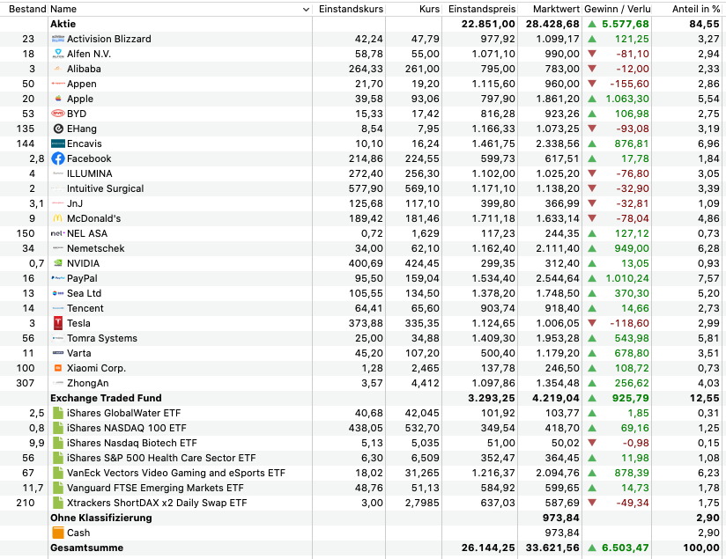Open the Name column sort dropdown arrow

click(x=306, y=10)
